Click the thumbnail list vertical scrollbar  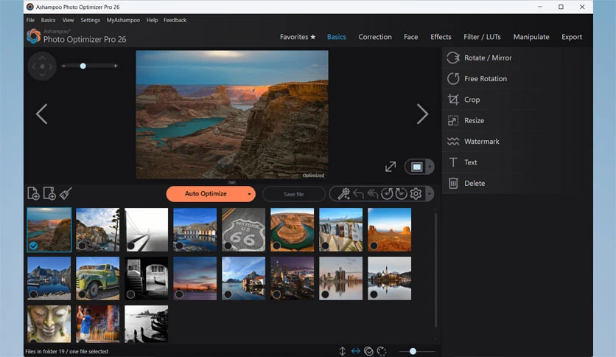tap(435, 270)
